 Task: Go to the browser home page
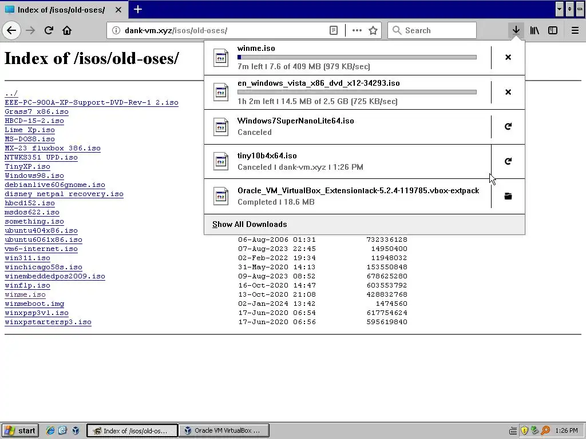click(x=67, y=30)
